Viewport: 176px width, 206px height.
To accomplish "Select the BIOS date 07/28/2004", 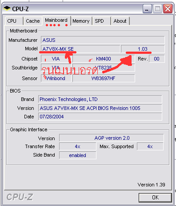I will click(100, 117).
